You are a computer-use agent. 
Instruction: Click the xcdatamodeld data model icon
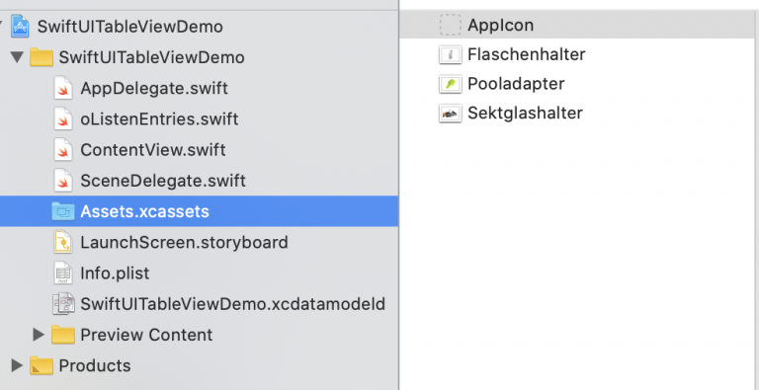point(63,304)
